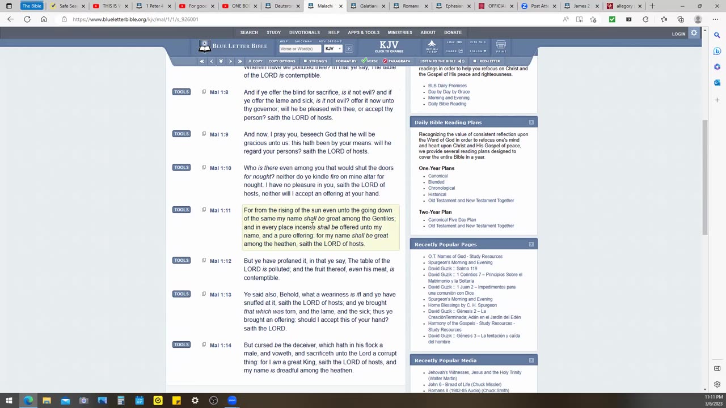Open Tools for Mal 1:13
Screen dimensions: 726x408
coord(181,294)
